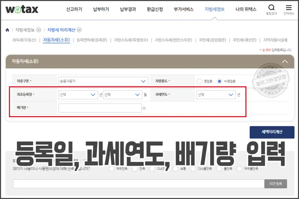The height and width of the screenshot is (199, 299).
Task: Switch to the 취득세(부동산) tab
Action: [24, 40]
